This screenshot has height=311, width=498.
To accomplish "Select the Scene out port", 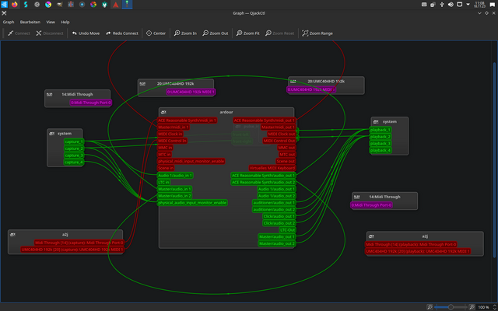I will click(x=286, y=161).
